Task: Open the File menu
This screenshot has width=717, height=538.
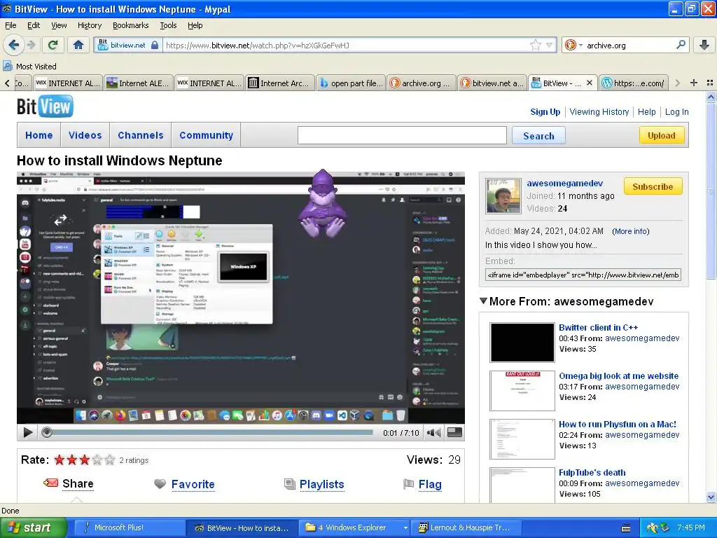Action: coord(11,25)
